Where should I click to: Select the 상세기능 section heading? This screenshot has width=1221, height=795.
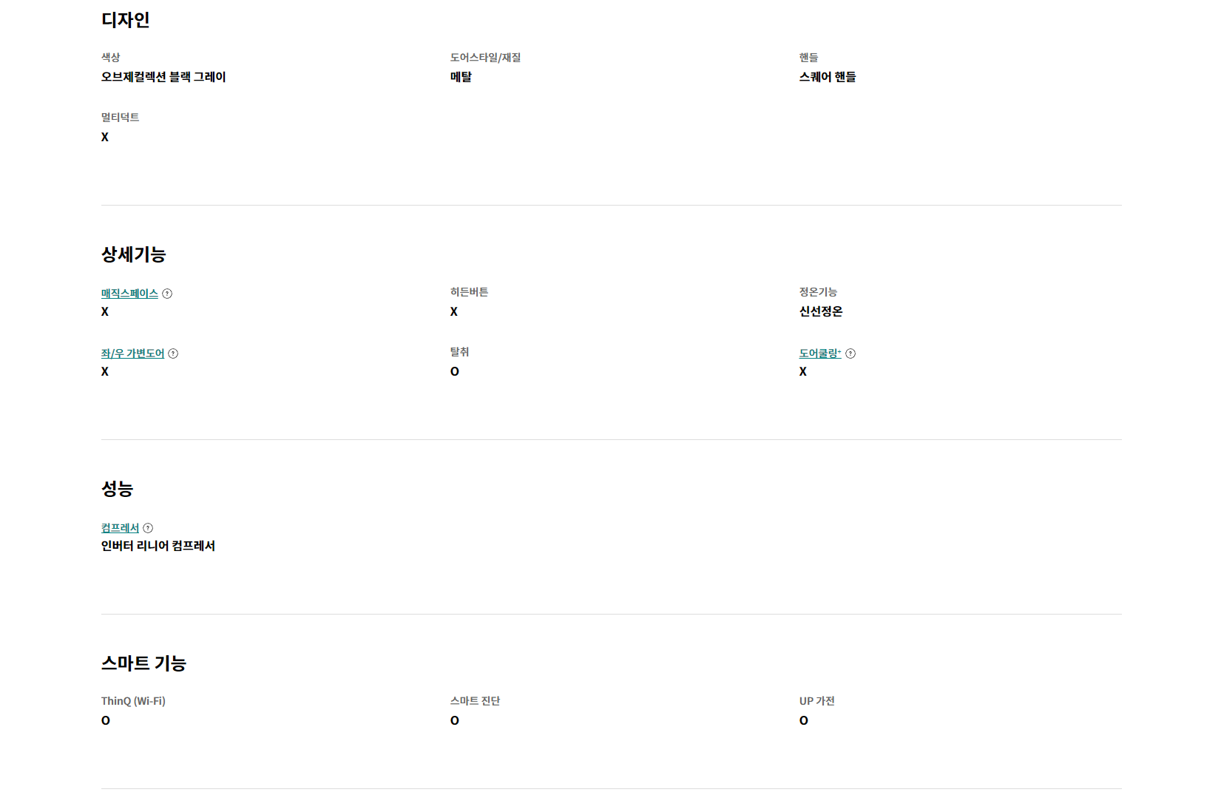(x=134, y=254)
